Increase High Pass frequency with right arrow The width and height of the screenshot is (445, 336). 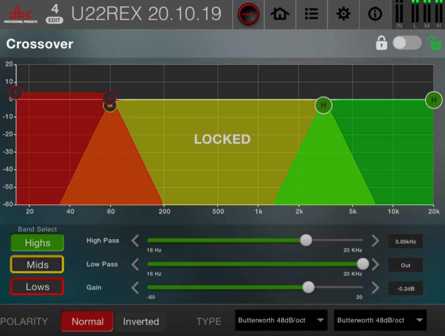click(x=375, y=241)
